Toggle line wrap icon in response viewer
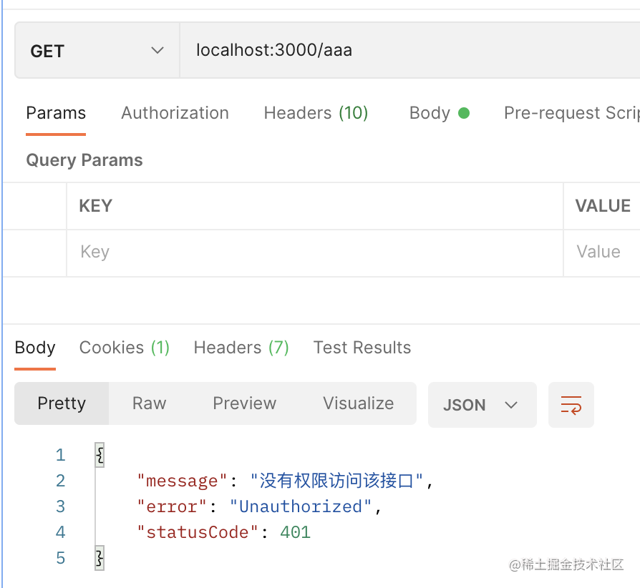This screenshot has height=588, width=640. [x=571, y=405]
